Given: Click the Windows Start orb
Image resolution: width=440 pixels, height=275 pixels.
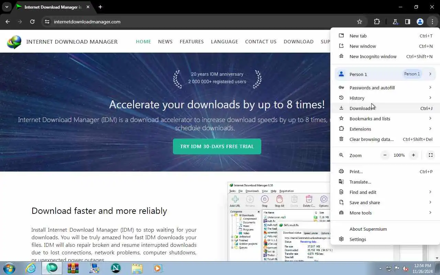Looking at the screenshot, I should tap(9, 268).
